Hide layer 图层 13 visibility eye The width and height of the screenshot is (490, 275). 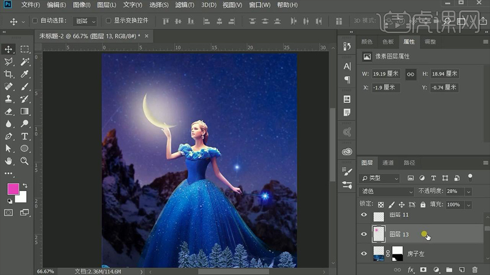coord(364,234)
